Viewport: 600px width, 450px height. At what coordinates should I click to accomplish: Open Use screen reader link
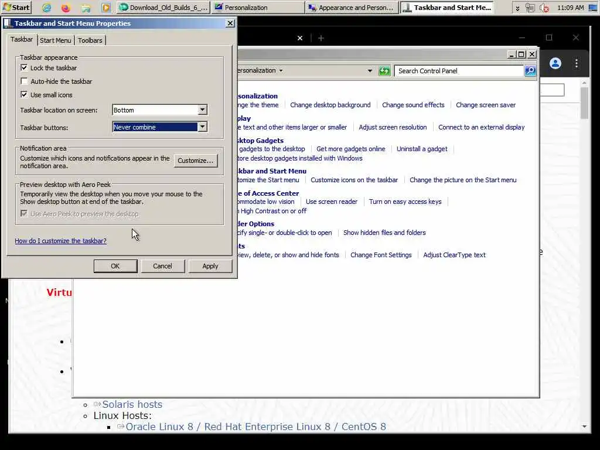[x=332, y=202]
